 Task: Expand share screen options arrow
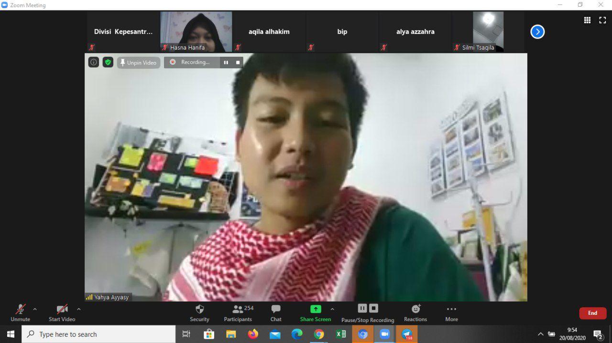(332, 309)
